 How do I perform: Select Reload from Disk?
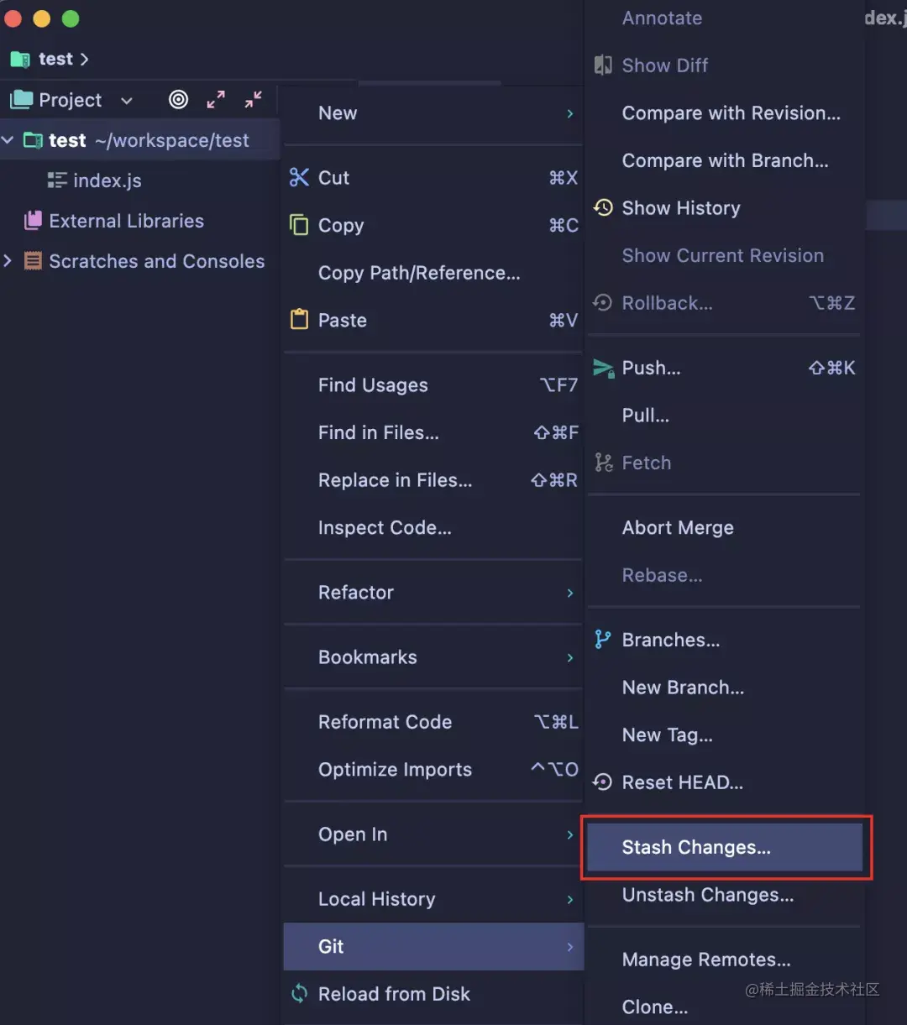point(433,994)
